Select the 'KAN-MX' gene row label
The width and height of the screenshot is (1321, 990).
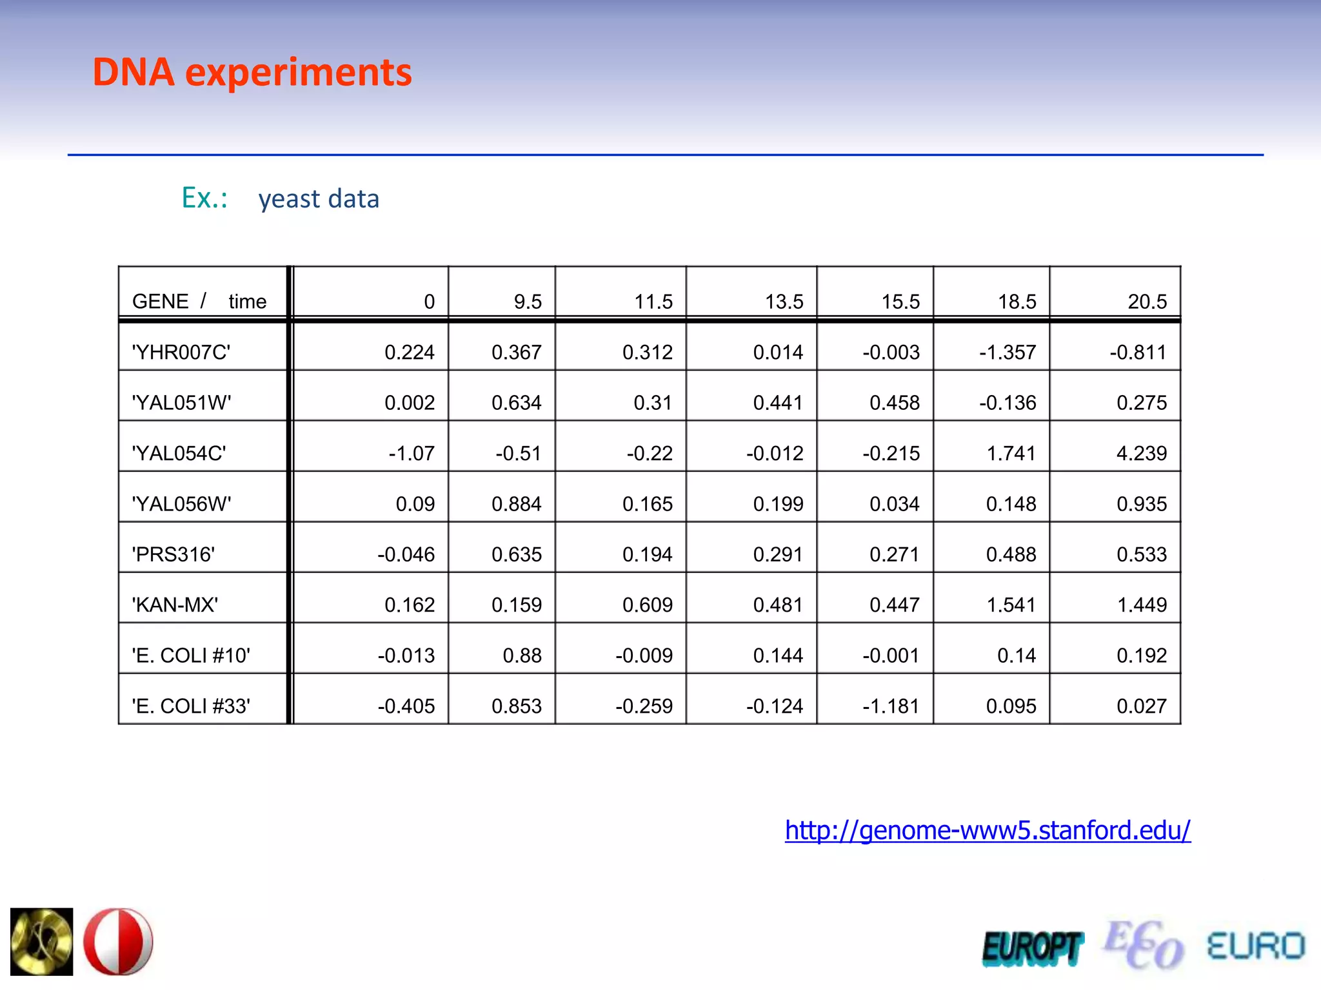(x=175, y=605)
